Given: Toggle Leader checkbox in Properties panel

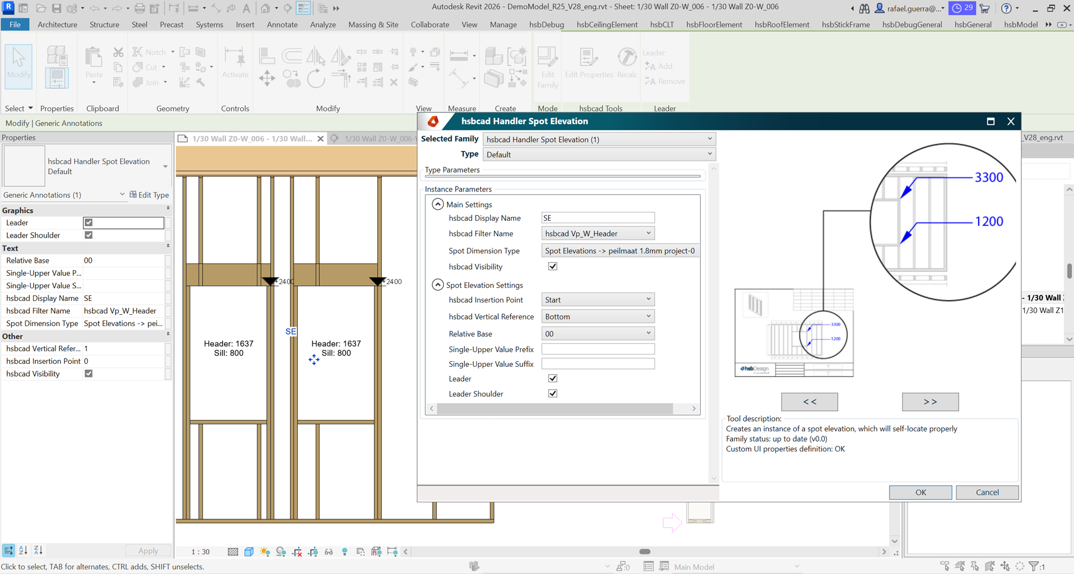Looking at the screenshot, I should (x=88, y=223).
